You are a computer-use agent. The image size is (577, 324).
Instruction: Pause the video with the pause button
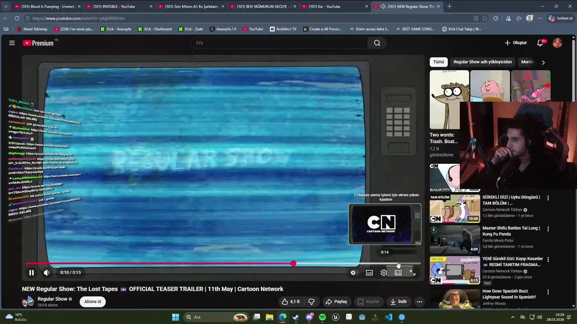[x=32, y=272]
